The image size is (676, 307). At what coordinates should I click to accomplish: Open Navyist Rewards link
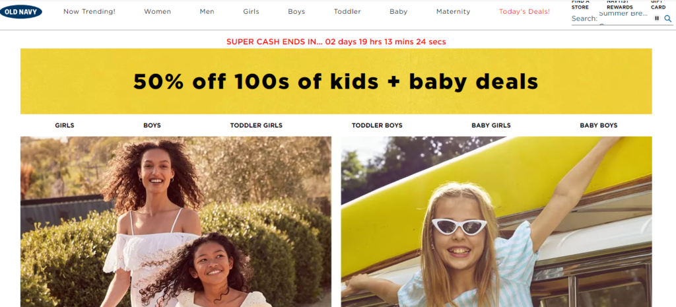coord(619,5)
